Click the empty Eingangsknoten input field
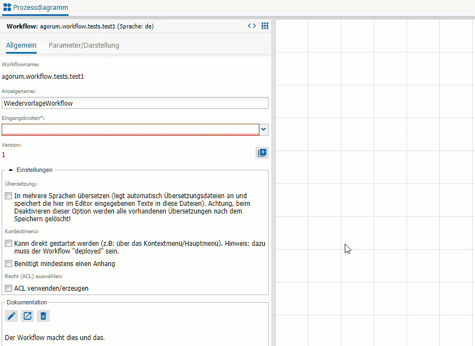This screenshot has width=475, height=346. [x=131, y=130]
